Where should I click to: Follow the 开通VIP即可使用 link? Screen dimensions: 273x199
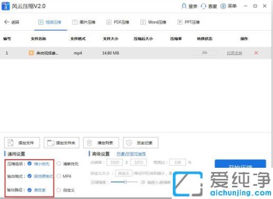(x=131, y=154)
